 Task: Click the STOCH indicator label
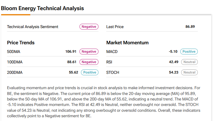tap(113, 72)
